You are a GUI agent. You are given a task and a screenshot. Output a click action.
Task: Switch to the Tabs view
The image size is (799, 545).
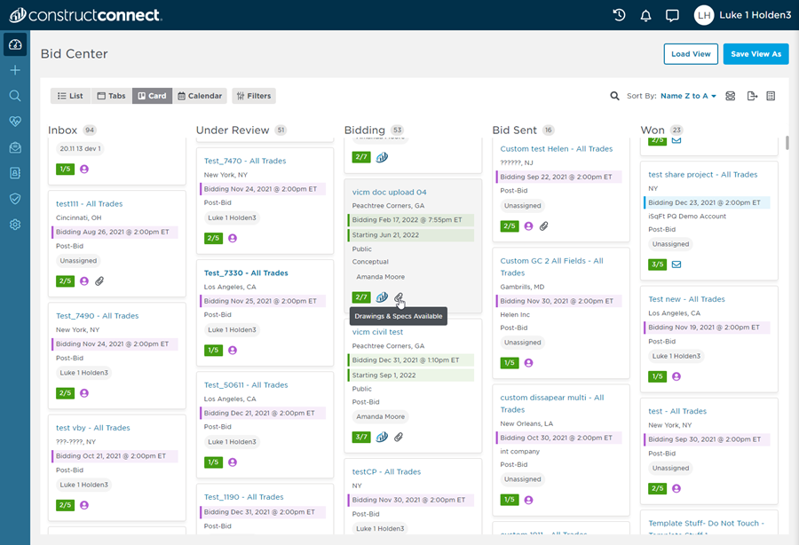point(111,96)
